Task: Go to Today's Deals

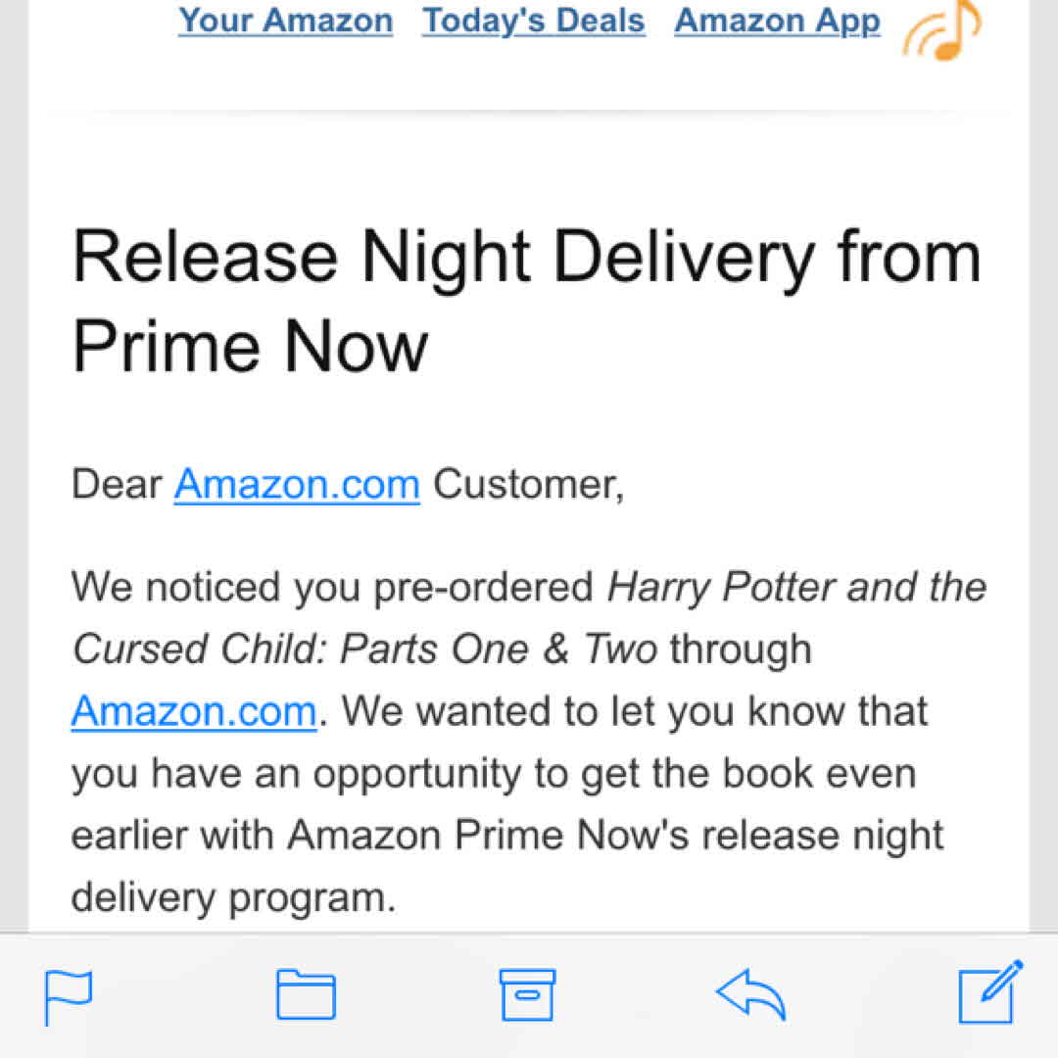Action: click(x=534, y=21)
